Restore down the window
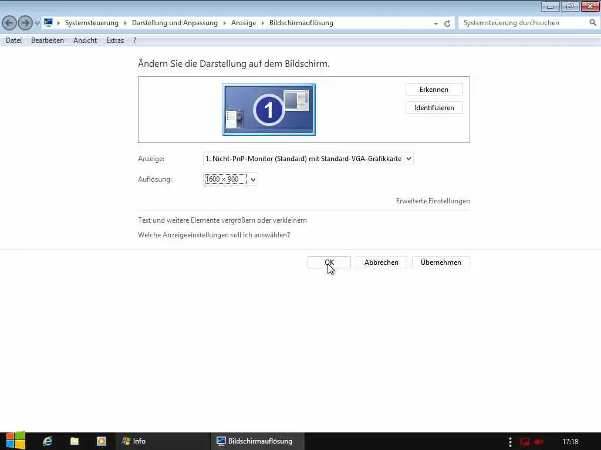This screenshot has height=450, width=601. click(x=570, y=6)
